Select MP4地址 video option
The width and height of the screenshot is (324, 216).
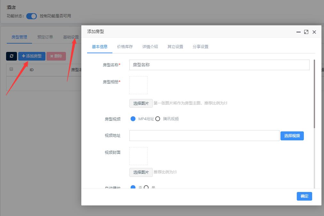(133, 119)
